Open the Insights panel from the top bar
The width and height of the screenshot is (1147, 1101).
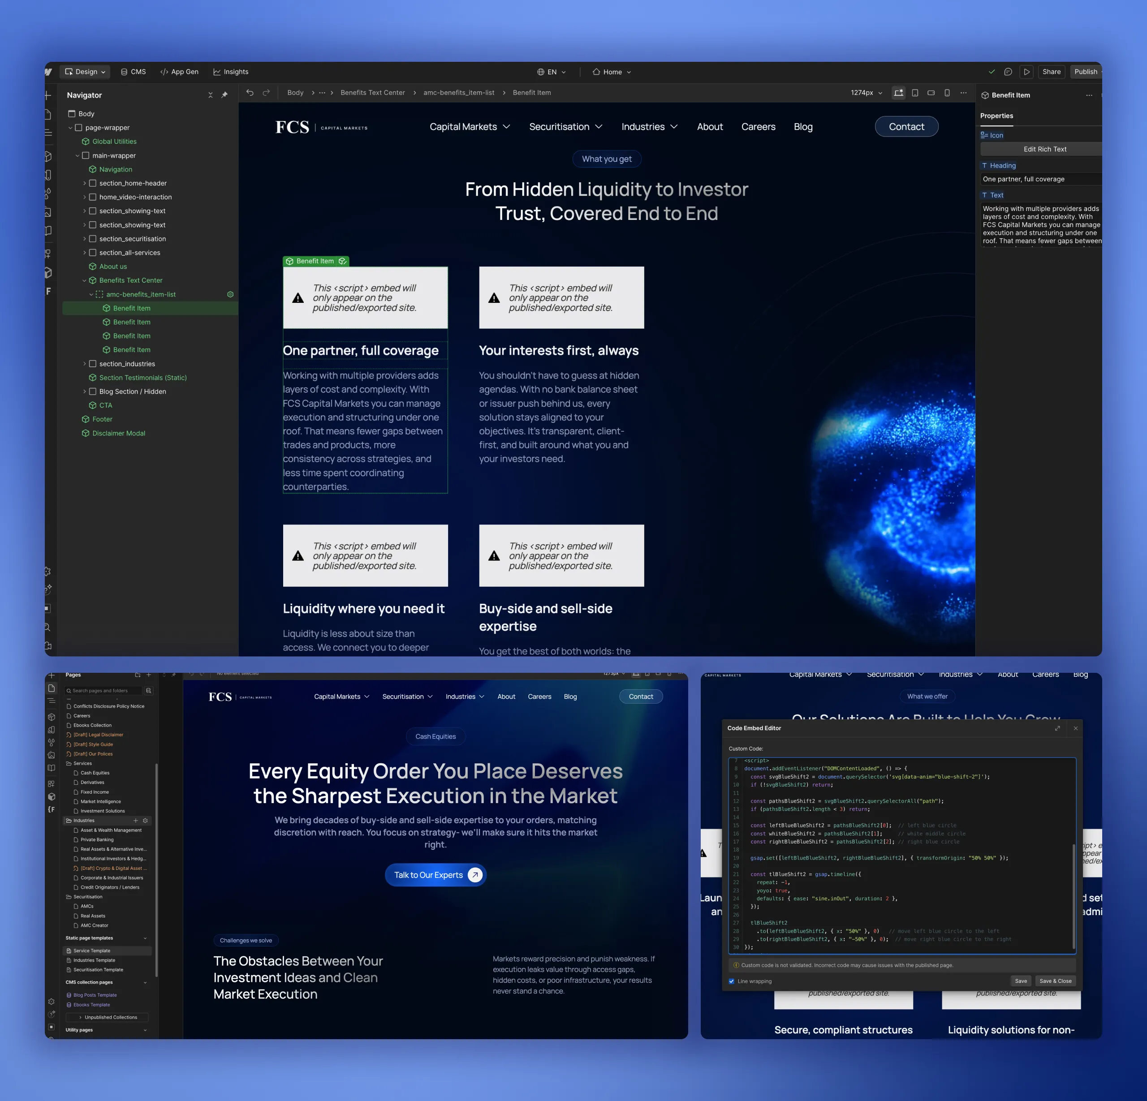click(x=231, y=71)
